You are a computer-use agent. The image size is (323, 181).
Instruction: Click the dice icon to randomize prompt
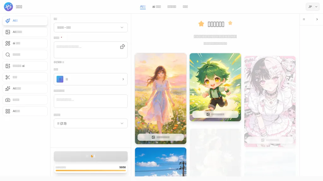(122, 47)
